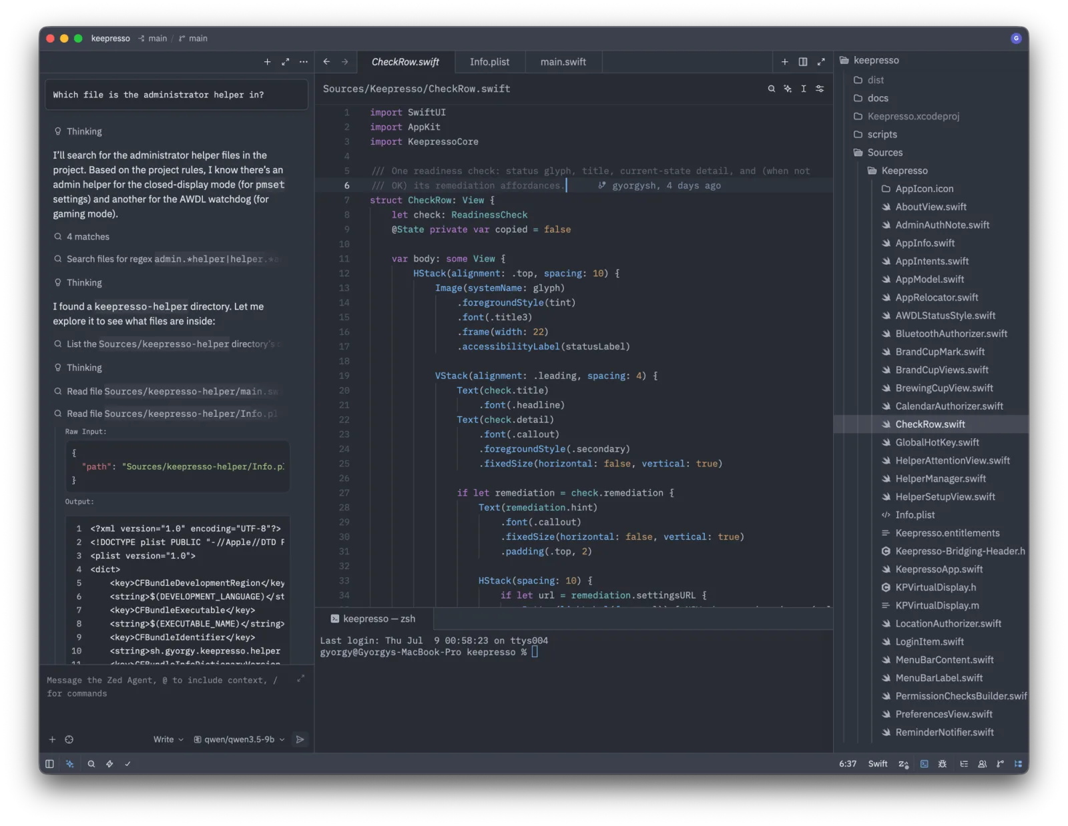This screenshot has height=826, width=1068.
Task: Toggle git panel in status bar
Action: pos(1000,764)
